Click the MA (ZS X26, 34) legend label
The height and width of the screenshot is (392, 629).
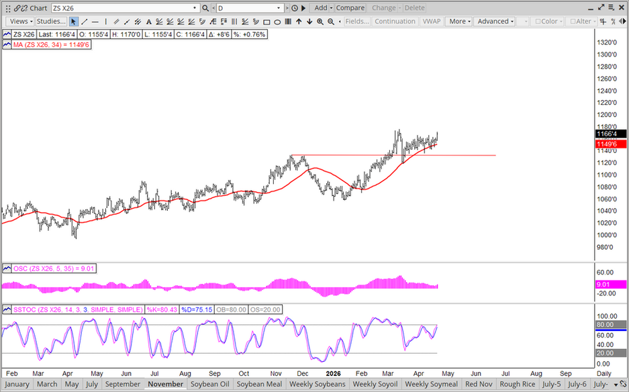pyautogui.click(x=51, y=44)
